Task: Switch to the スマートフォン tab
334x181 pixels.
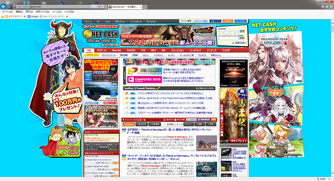Action: (x=178, y=50)
